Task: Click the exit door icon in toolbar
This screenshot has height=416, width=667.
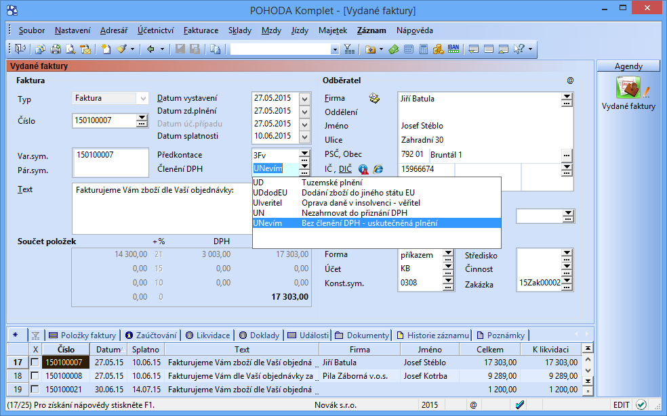Action: click(20, 49)
